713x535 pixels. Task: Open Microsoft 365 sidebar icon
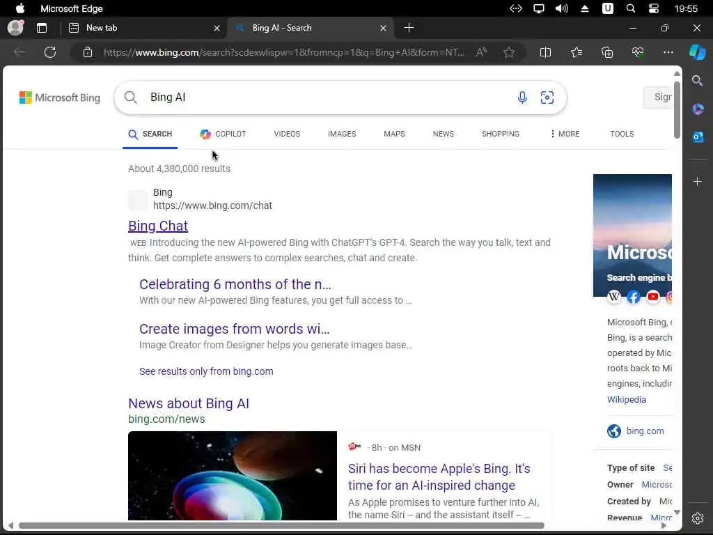(x=698, y=109)
